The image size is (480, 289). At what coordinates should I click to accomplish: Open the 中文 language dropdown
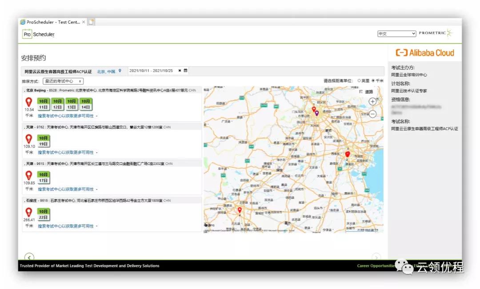point(396,34)
